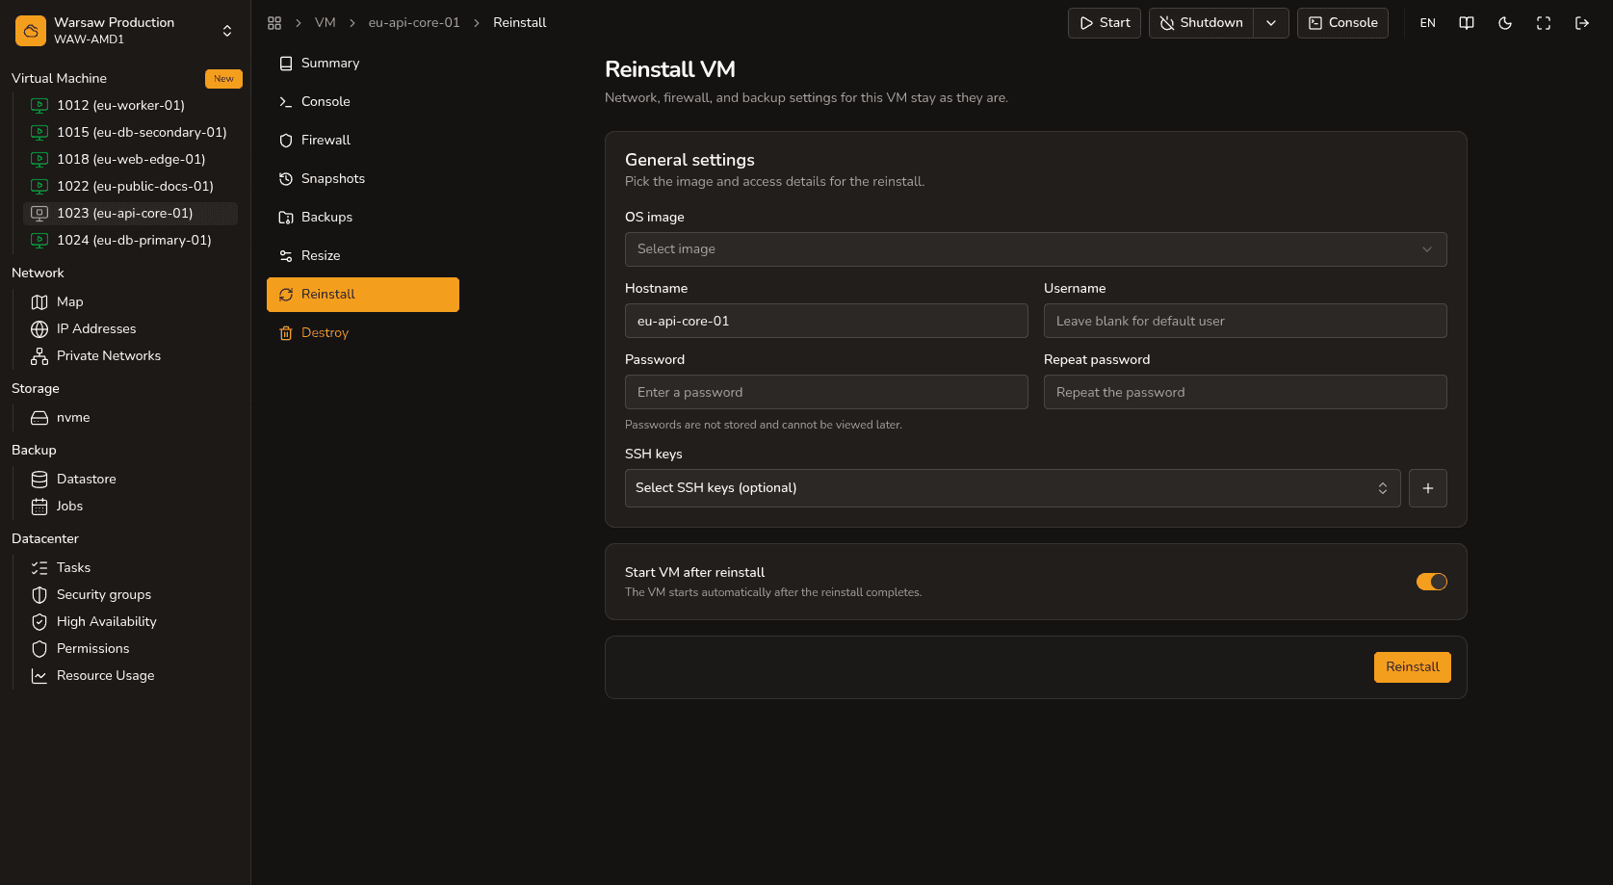This screenshot has height=885, width=1613.
Task: Open Destroy option with trash icon
Action: (363, 333)
